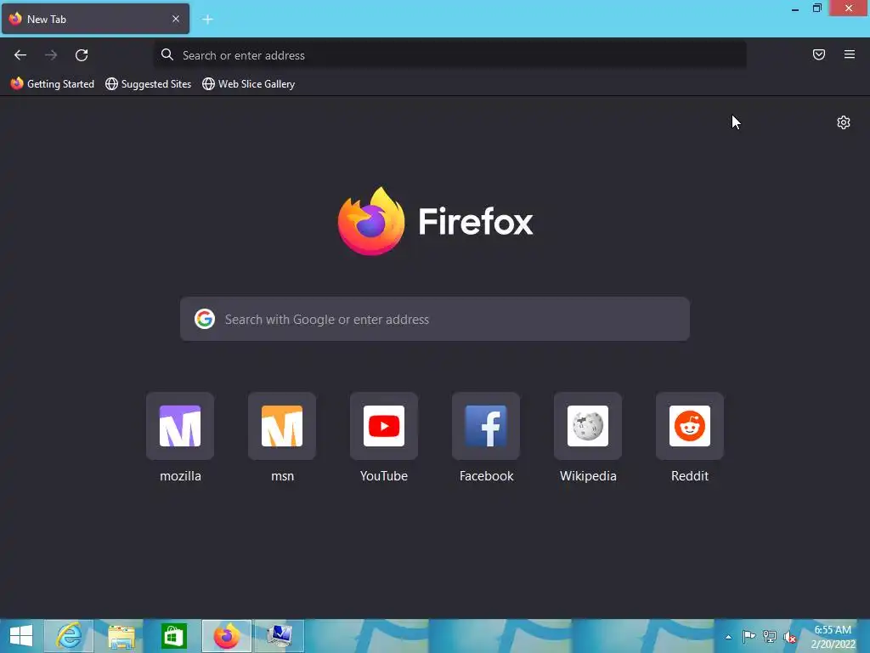Screen dimensions: 870x653
Task: Focus the Search or enter address bar
Action: 450,55
